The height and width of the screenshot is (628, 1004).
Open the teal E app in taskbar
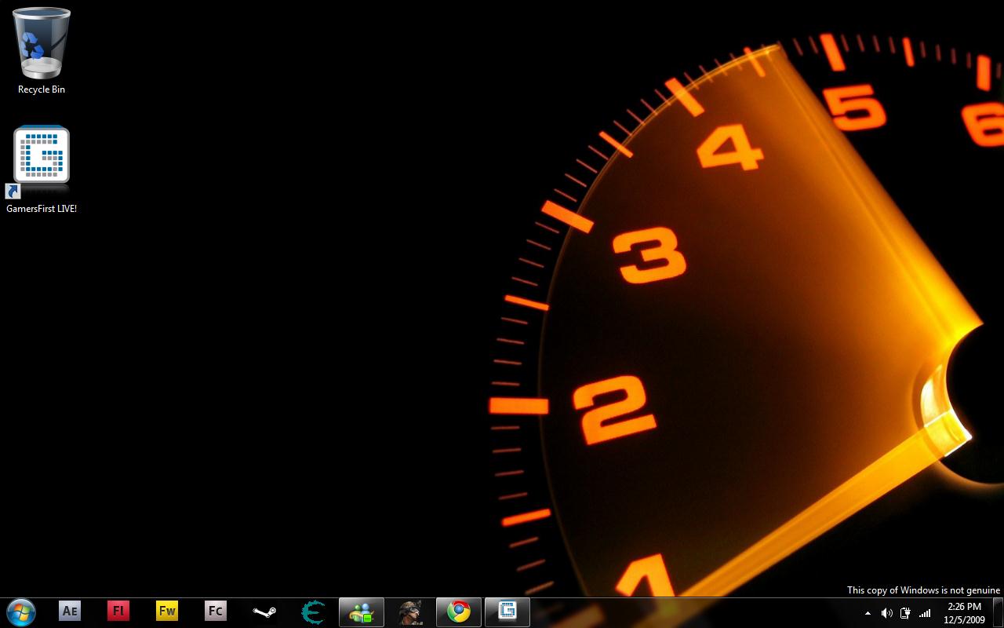coord(313,612)
